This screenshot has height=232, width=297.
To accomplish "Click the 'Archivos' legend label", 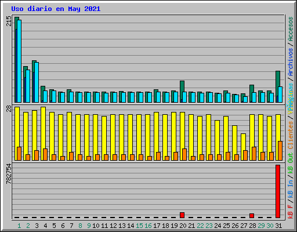I will click(291, 62).
